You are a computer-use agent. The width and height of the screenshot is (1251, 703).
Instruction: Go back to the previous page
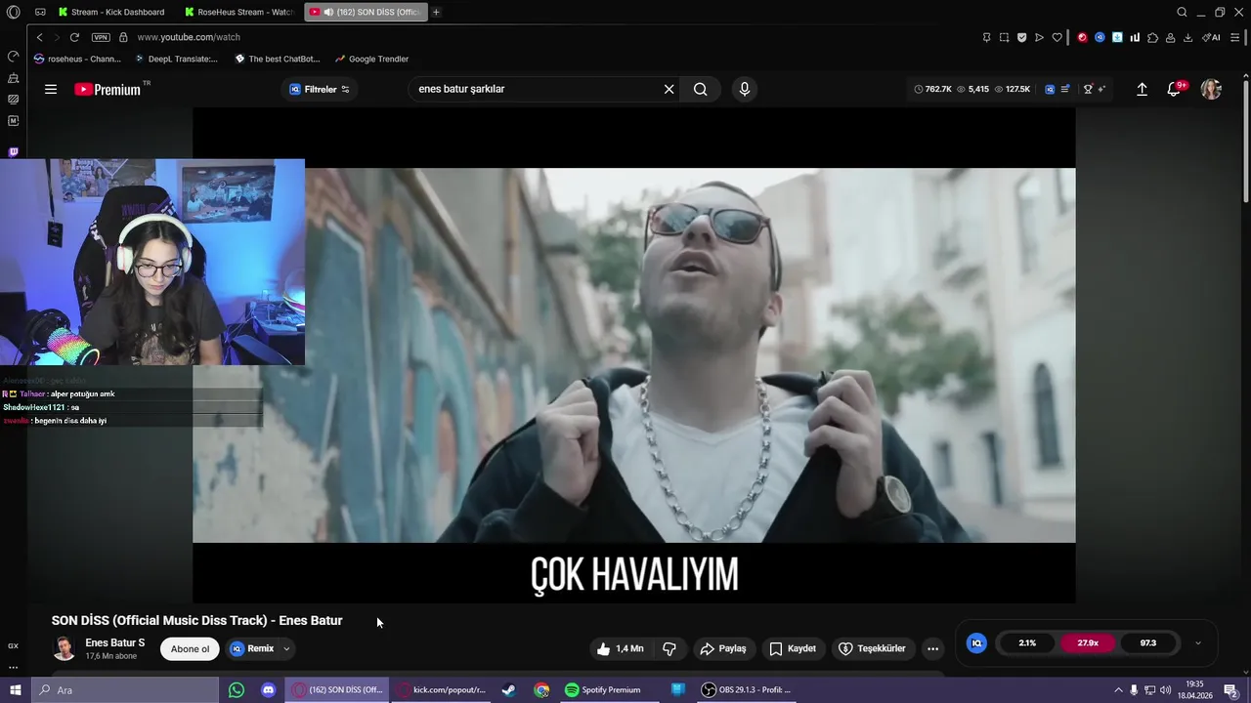[x=39, y=37]
